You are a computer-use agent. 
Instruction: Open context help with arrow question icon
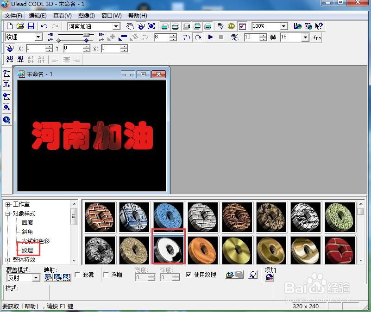pyautogui.click(x=319, y=26)
